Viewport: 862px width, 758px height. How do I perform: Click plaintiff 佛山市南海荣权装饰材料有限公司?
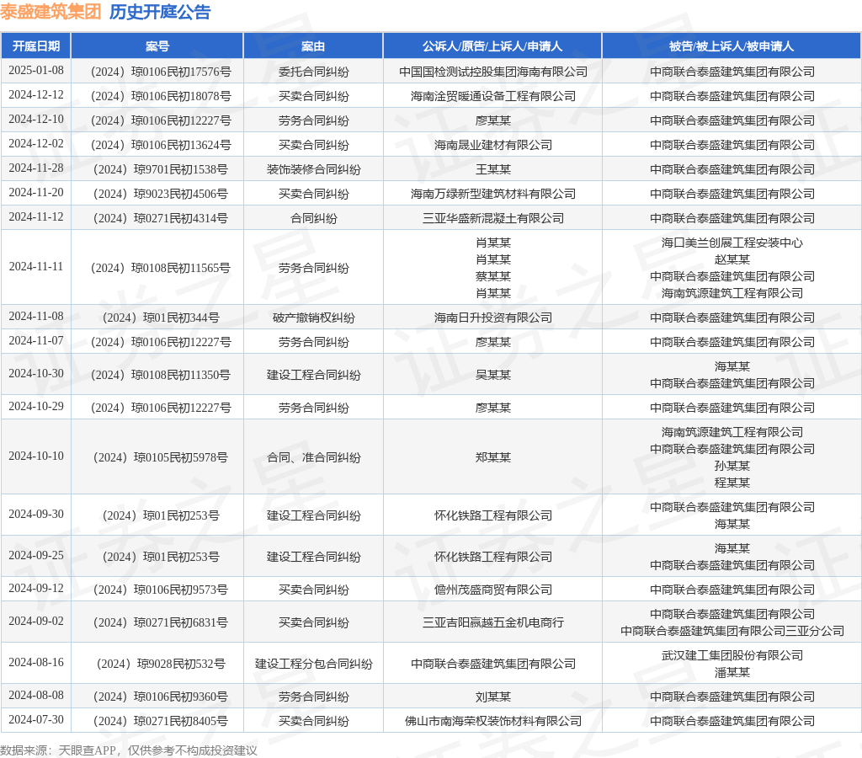coord(493,721)
